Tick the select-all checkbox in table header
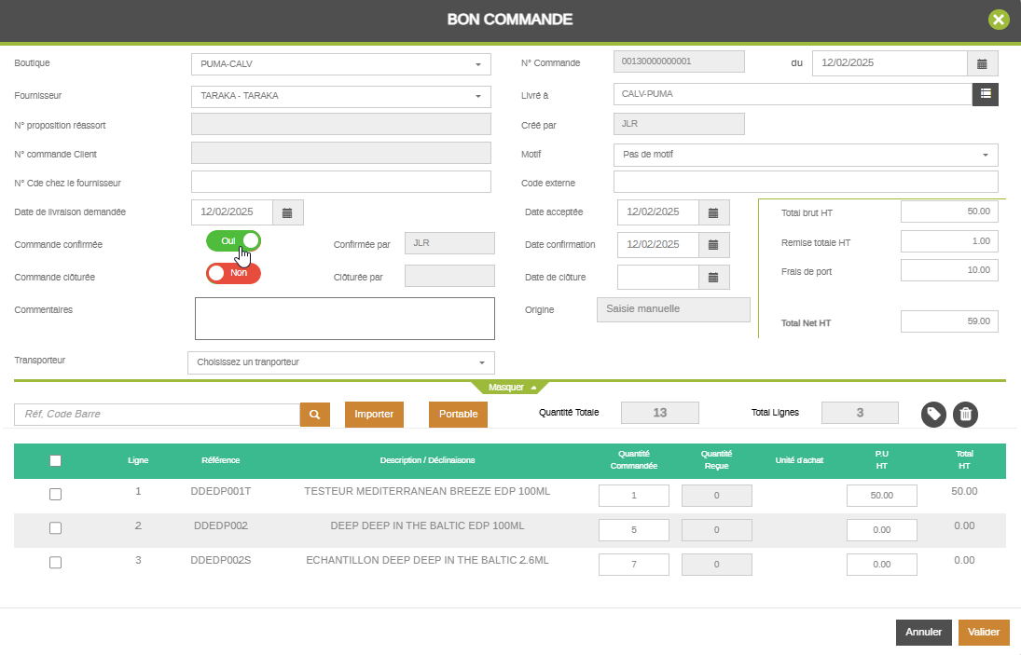This screenshot has width=1021, height=655. pos(55,460)
